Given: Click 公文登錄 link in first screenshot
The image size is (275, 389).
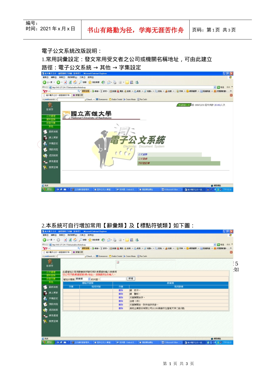Looking at the screenshot, I should coord(143,159).
